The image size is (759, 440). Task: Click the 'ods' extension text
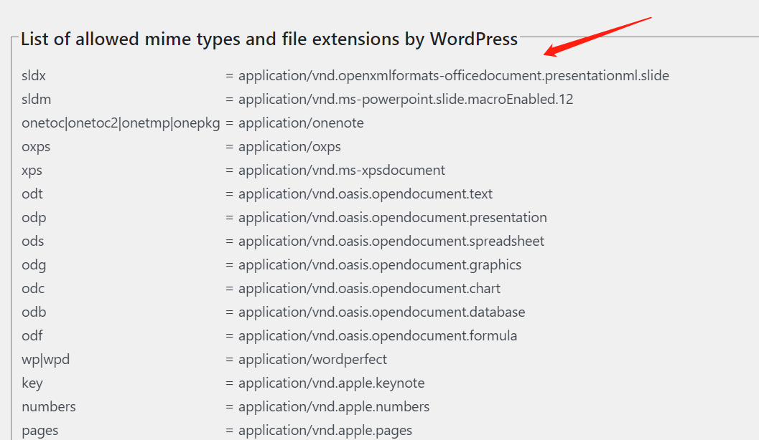pos(33,241)
